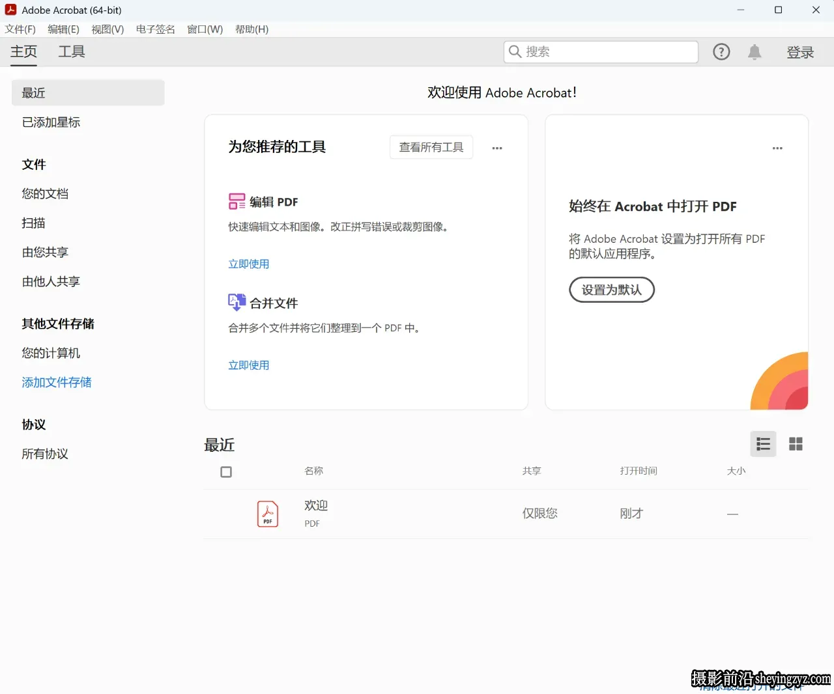The image size is (834, 694).
Task: Open 由他人共享 in the sidebar
Action: (x=51, y=281)
